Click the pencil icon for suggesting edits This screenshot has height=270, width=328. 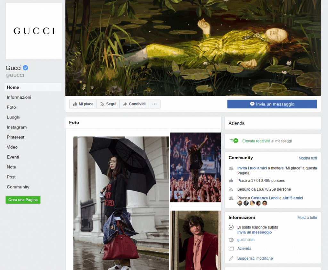(x=231, y=258)
